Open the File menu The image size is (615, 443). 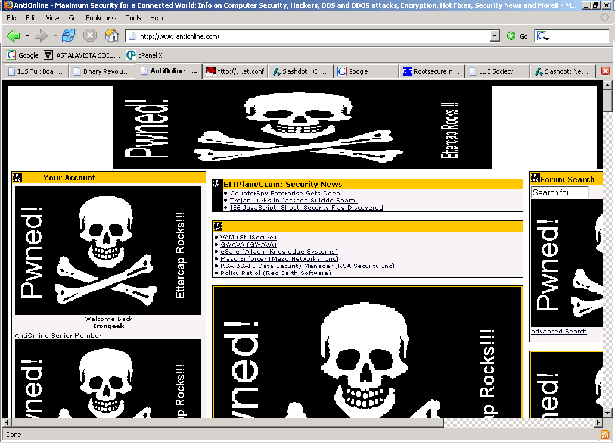point(11,18)
